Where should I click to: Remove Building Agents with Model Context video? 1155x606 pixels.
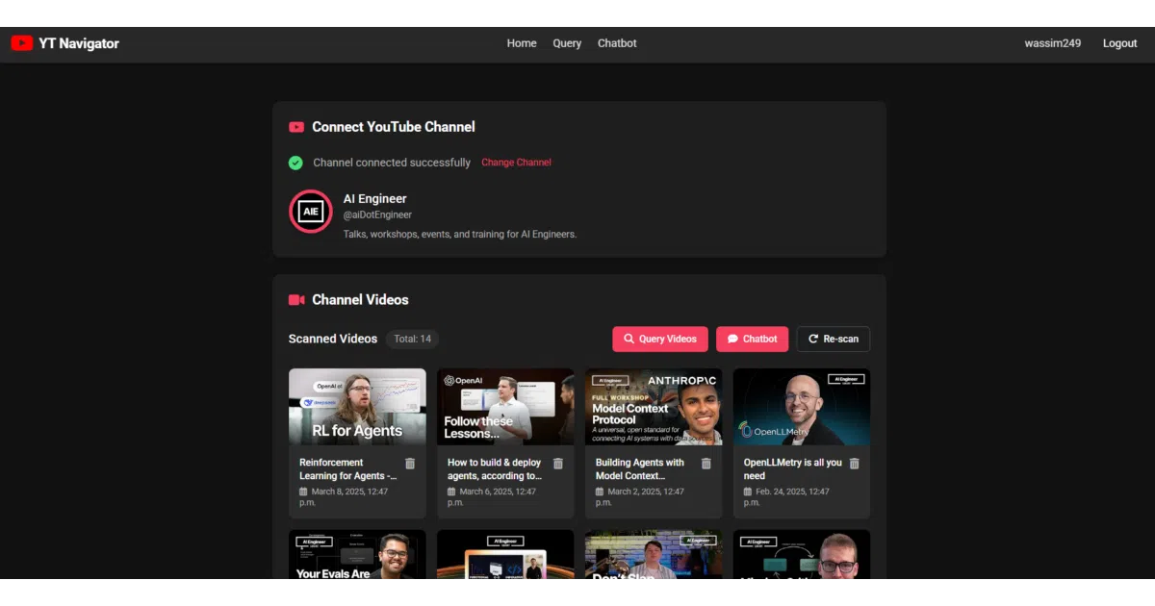pos(706,463)
